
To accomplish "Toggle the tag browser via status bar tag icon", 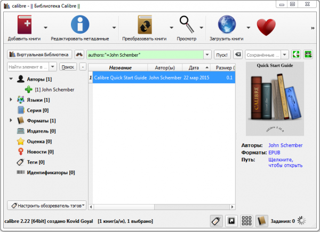I will (217, 221).
